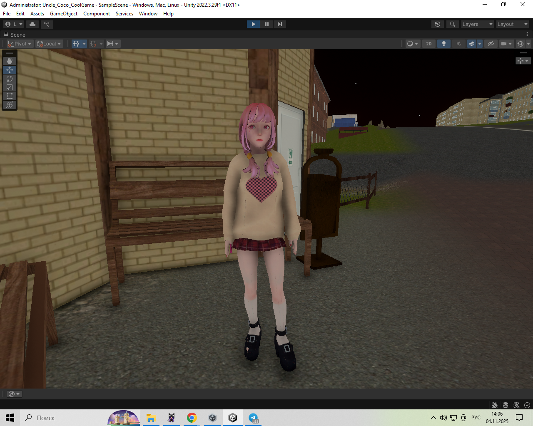
Task: Open Unity Cloud services
Action: click(32, 24)
